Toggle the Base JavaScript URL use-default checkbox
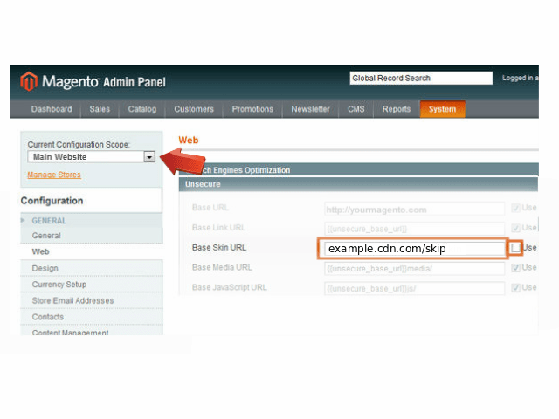This screenshot has width=559, height=419. [x=515, y=289]
